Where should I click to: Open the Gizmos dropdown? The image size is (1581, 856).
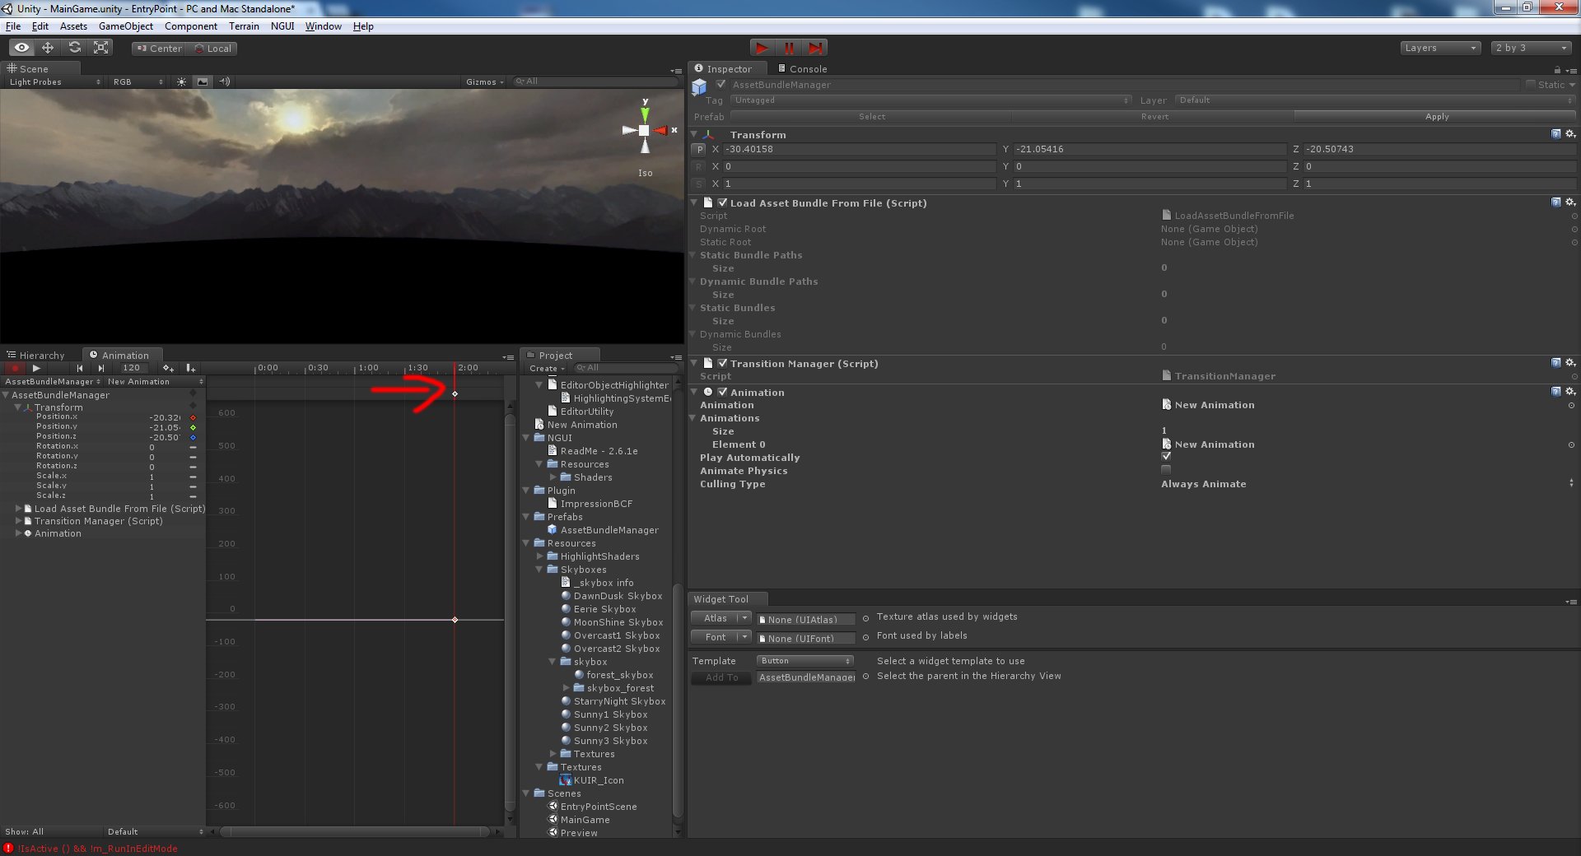point(484,81)
